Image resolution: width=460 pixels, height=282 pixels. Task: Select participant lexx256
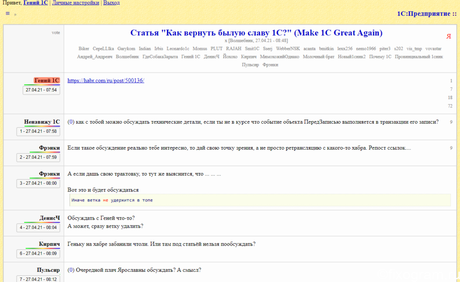click(x=345, y=48)
